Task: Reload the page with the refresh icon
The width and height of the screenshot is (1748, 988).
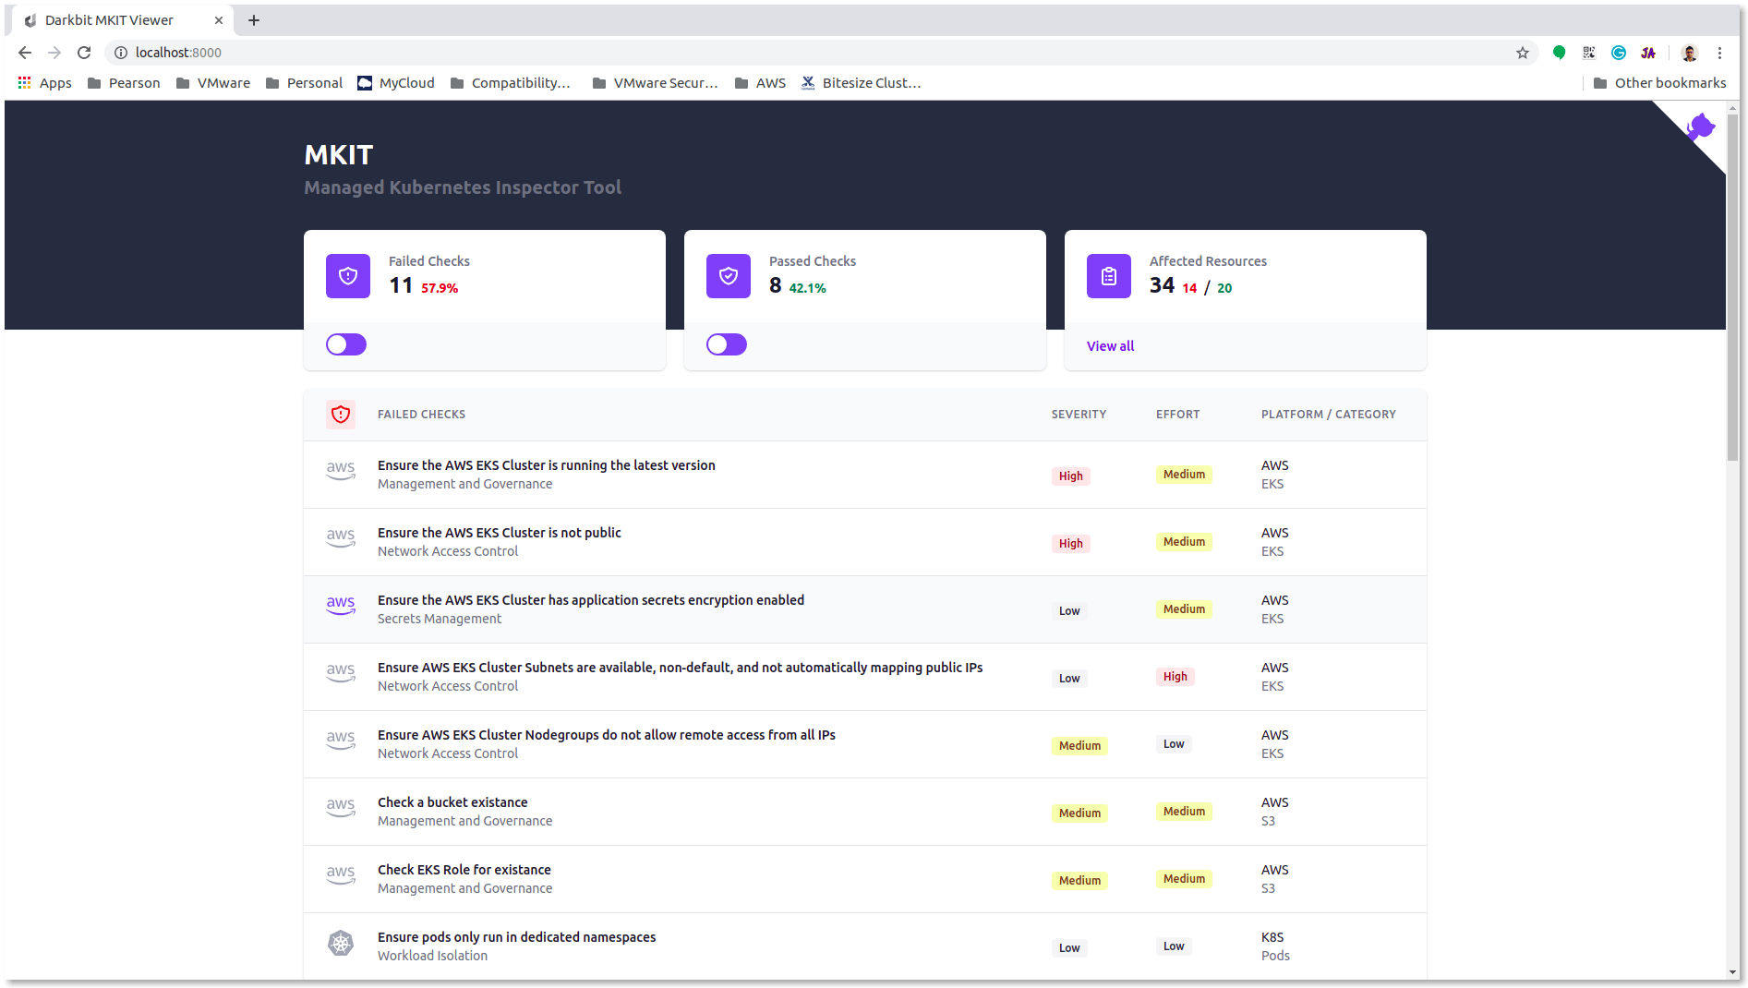Action: [x=84, y=53]
